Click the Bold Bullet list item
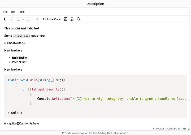This screenshot has width=191, height=135. click(20, 58)
